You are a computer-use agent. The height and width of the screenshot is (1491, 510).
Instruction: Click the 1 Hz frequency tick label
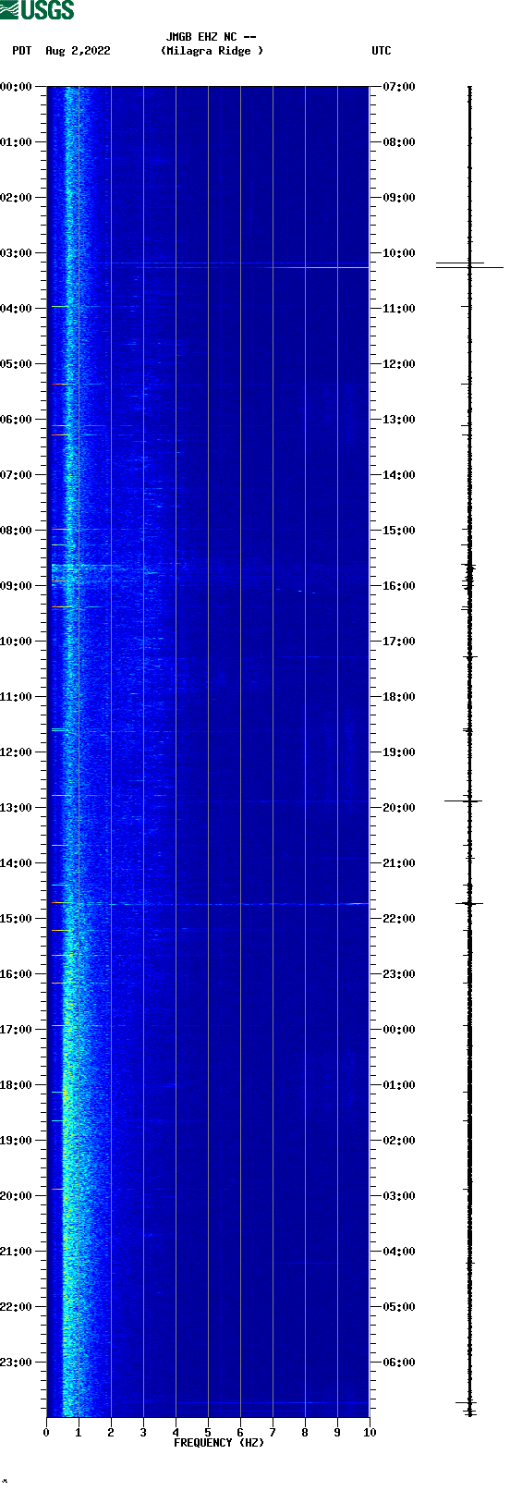point(79,1433)
